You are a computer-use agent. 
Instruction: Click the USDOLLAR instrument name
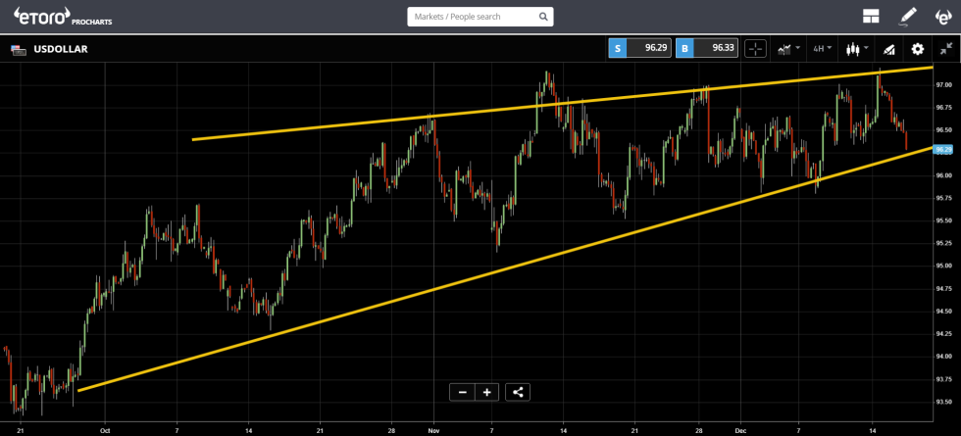coord(60,48)
